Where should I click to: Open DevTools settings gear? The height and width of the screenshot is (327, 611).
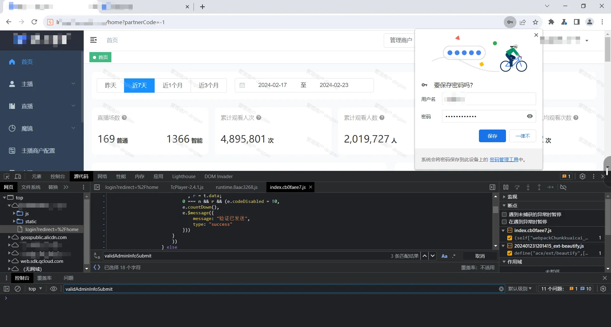[582, 177]
